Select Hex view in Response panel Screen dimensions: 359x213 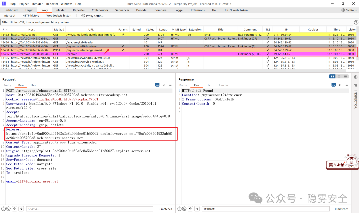[209, 85]
